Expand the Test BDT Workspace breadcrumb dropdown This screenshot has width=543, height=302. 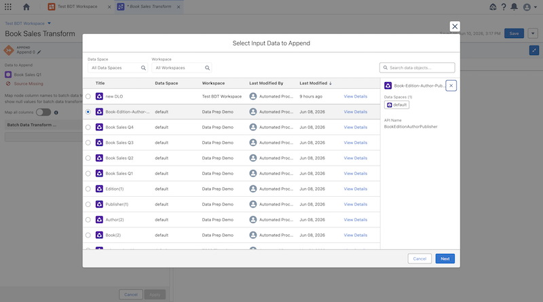pyautogui.click(x=49, y=23)
